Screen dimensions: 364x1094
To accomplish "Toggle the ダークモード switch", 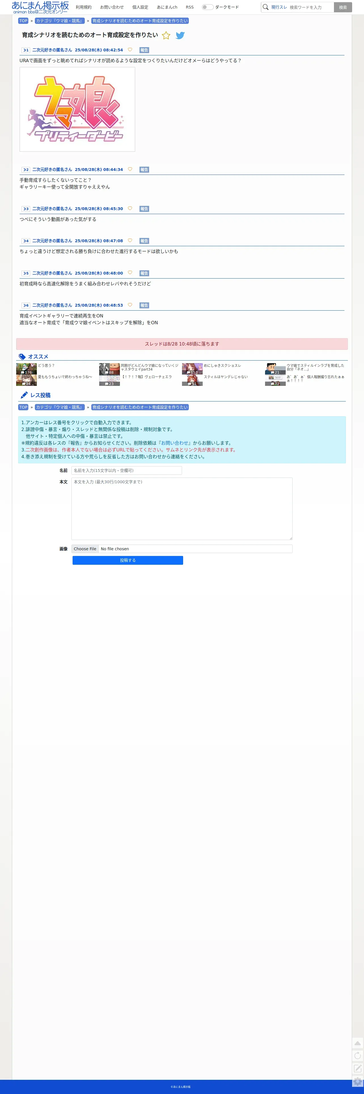I will [x=208, y=7].
